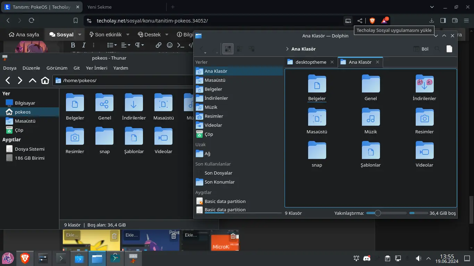This screenshot has height=266, width=474.
Task: Open the Videolar folder in Dolphin
Action: coord(424,154)
